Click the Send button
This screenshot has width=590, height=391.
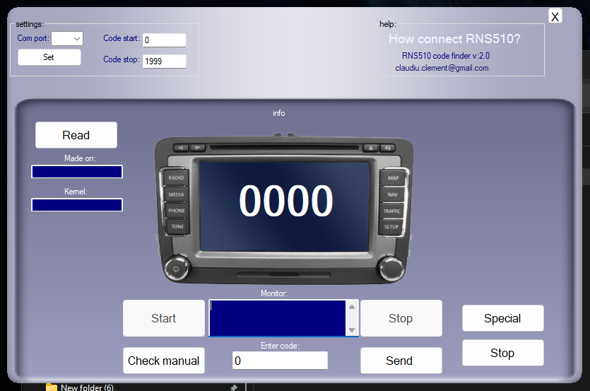(401, 361)
